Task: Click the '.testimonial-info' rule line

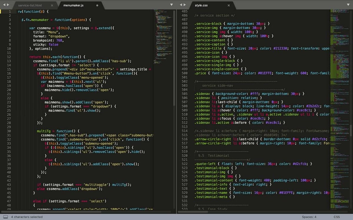Action: [x=233, y=184]
